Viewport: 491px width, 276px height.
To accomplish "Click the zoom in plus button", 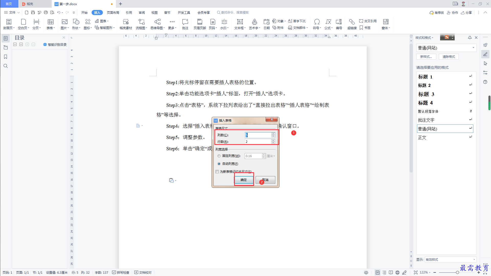I will coord(479,272).
